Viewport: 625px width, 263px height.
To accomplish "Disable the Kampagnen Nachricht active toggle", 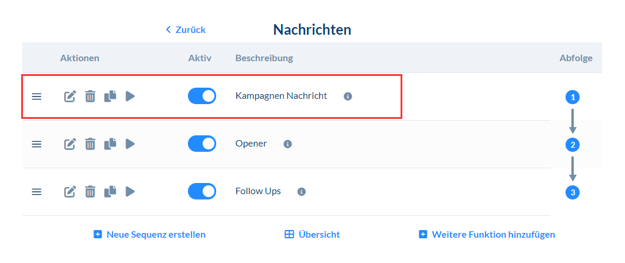I will click(201, 96).
